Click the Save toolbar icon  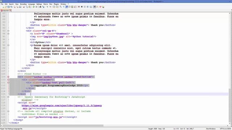click(8, 7)
